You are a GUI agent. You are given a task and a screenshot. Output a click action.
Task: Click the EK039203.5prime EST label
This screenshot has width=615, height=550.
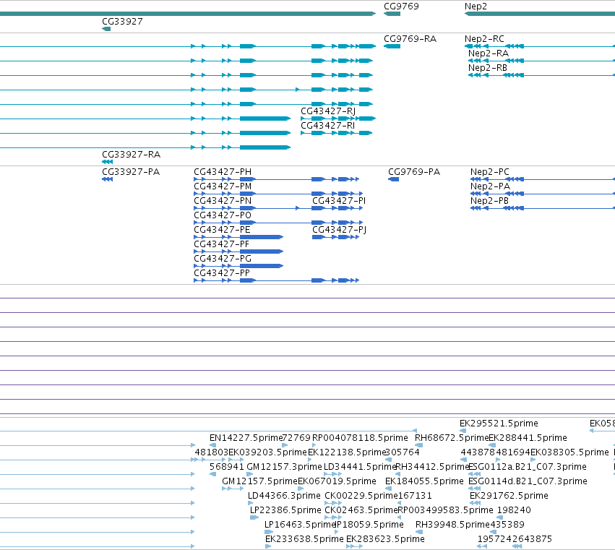point(267,452)
